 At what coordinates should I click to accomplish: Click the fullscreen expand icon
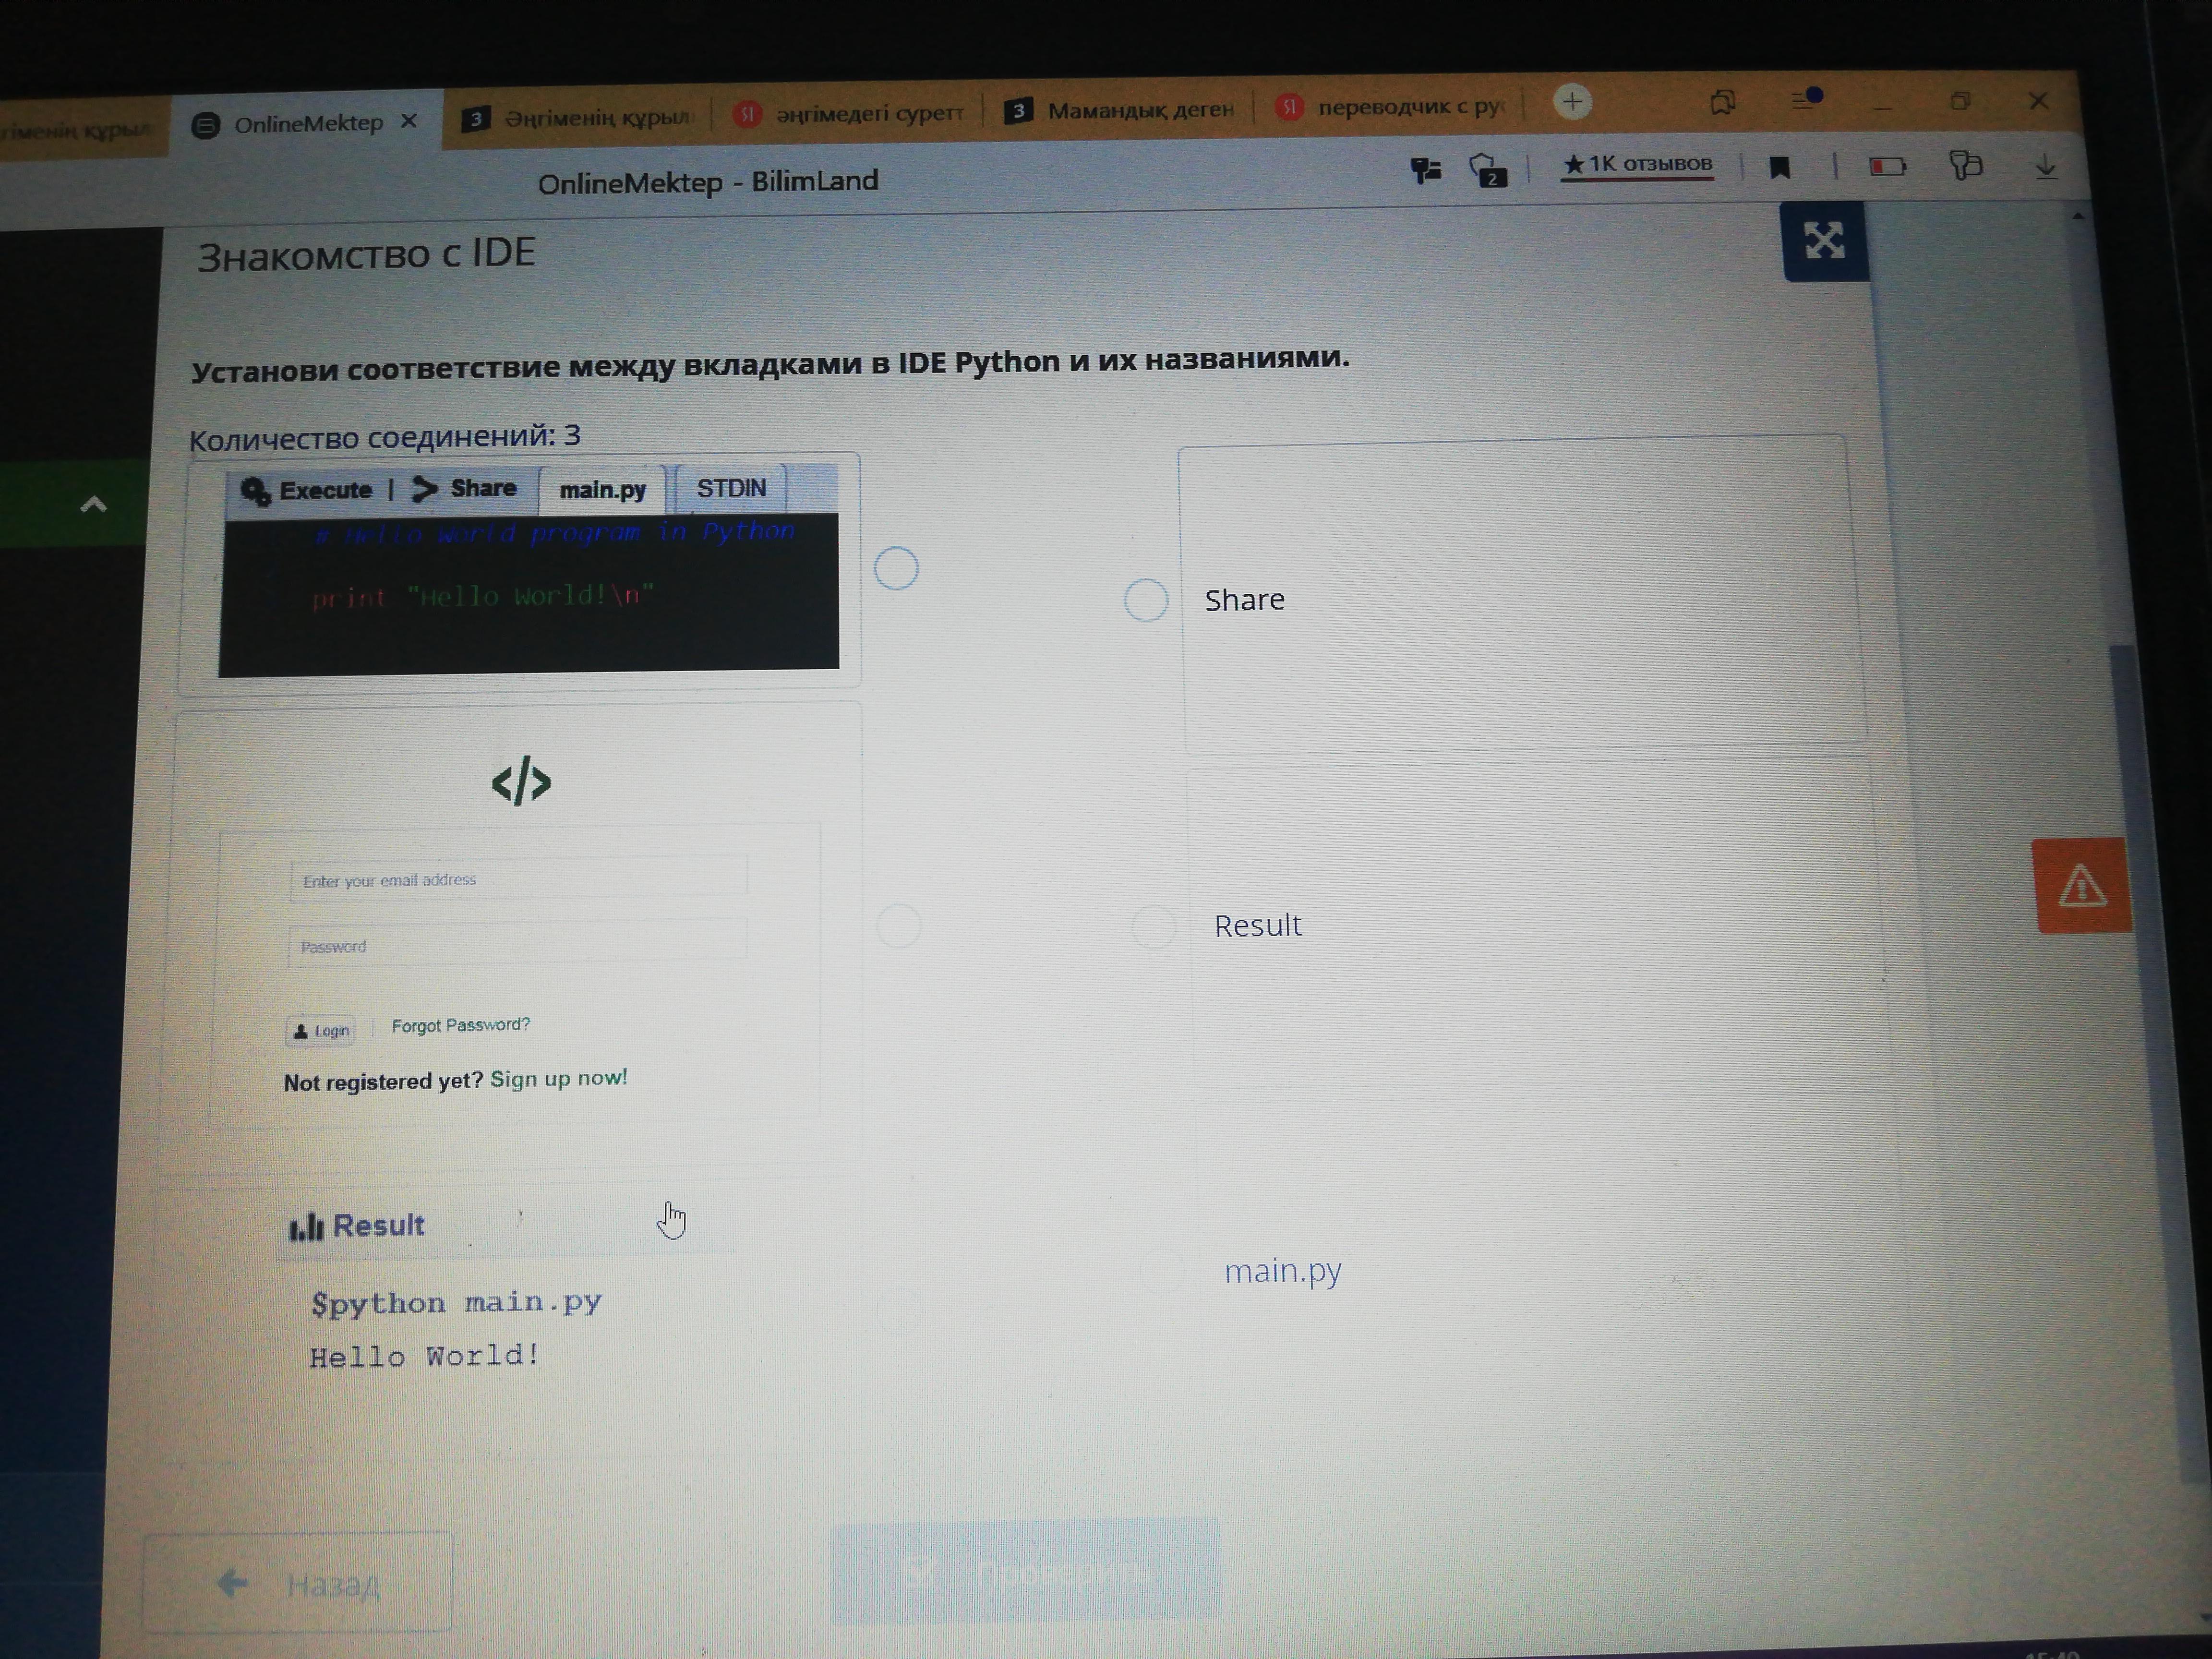coord(1823,241)
